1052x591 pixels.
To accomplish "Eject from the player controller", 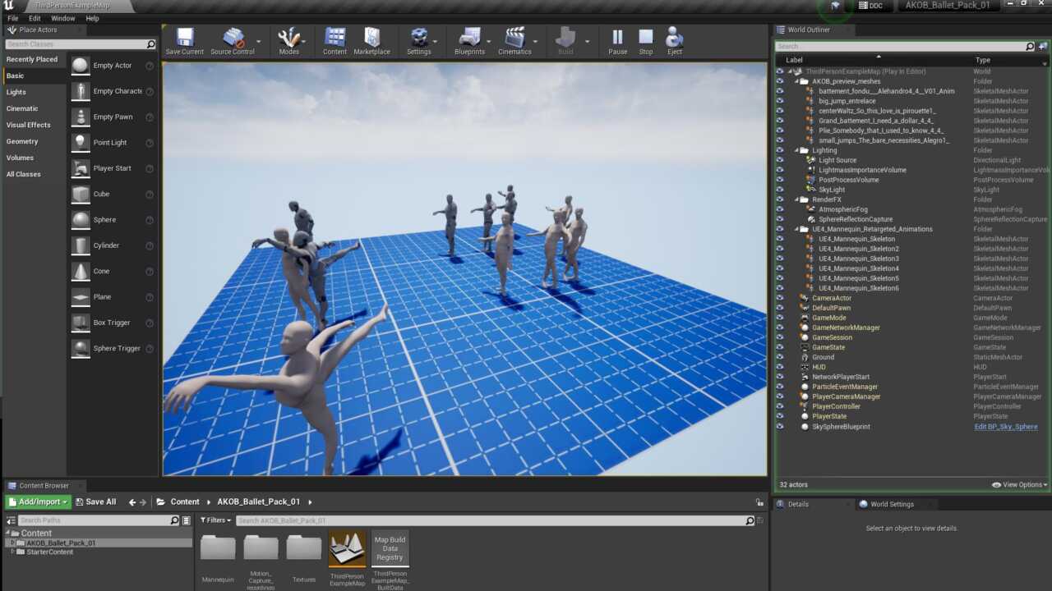I will [x=674, y=41].
